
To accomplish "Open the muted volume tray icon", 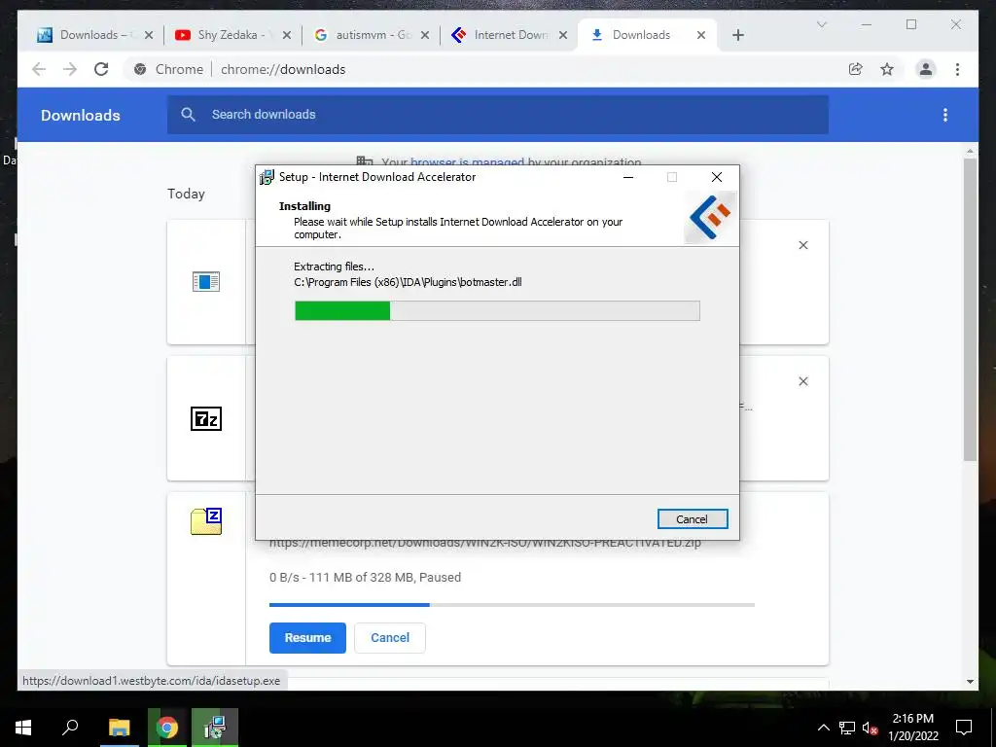I will coord(870,728).
